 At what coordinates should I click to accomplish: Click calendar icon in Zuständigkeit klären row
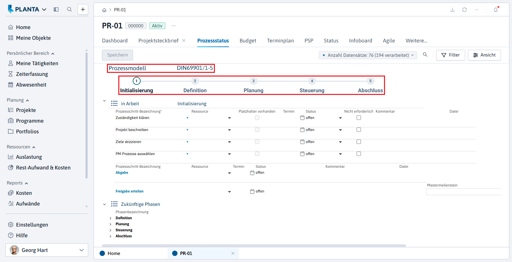click(302, 118)
